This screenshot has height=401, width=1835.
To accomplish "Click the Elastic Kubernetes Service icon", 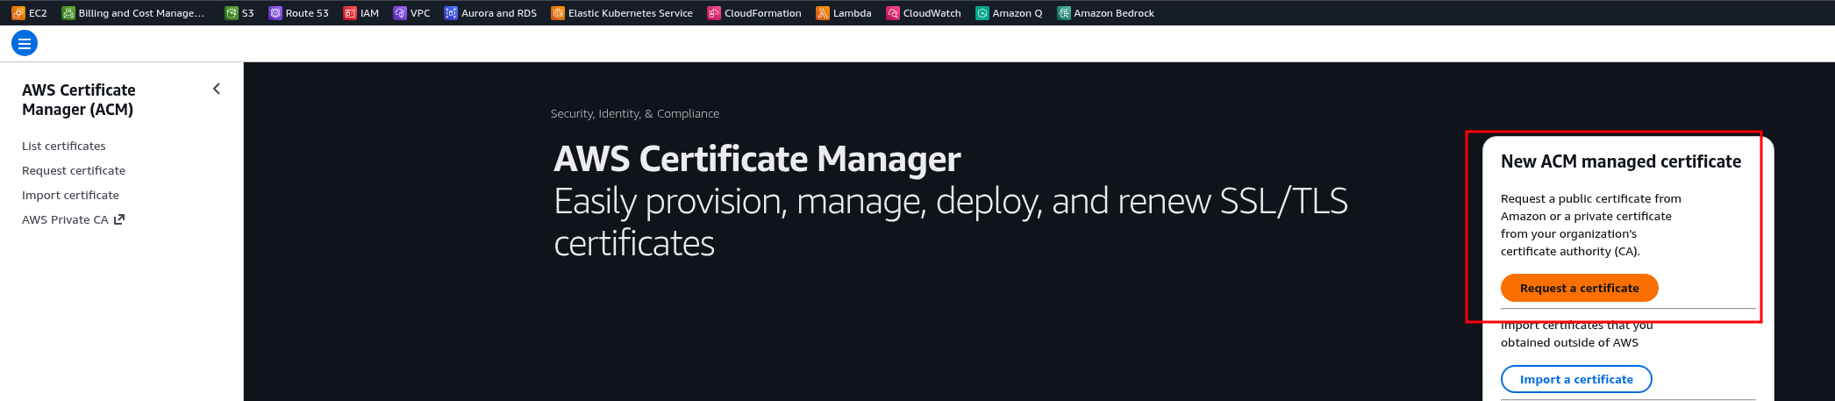I will (x=558, y=13).
